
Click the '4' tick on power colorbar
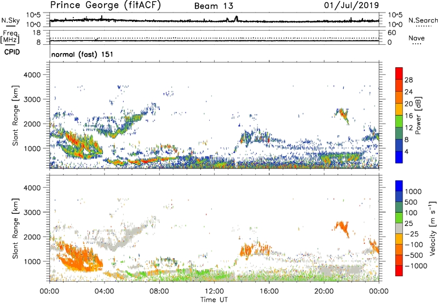pyautogui.click(x=406, y=151)
